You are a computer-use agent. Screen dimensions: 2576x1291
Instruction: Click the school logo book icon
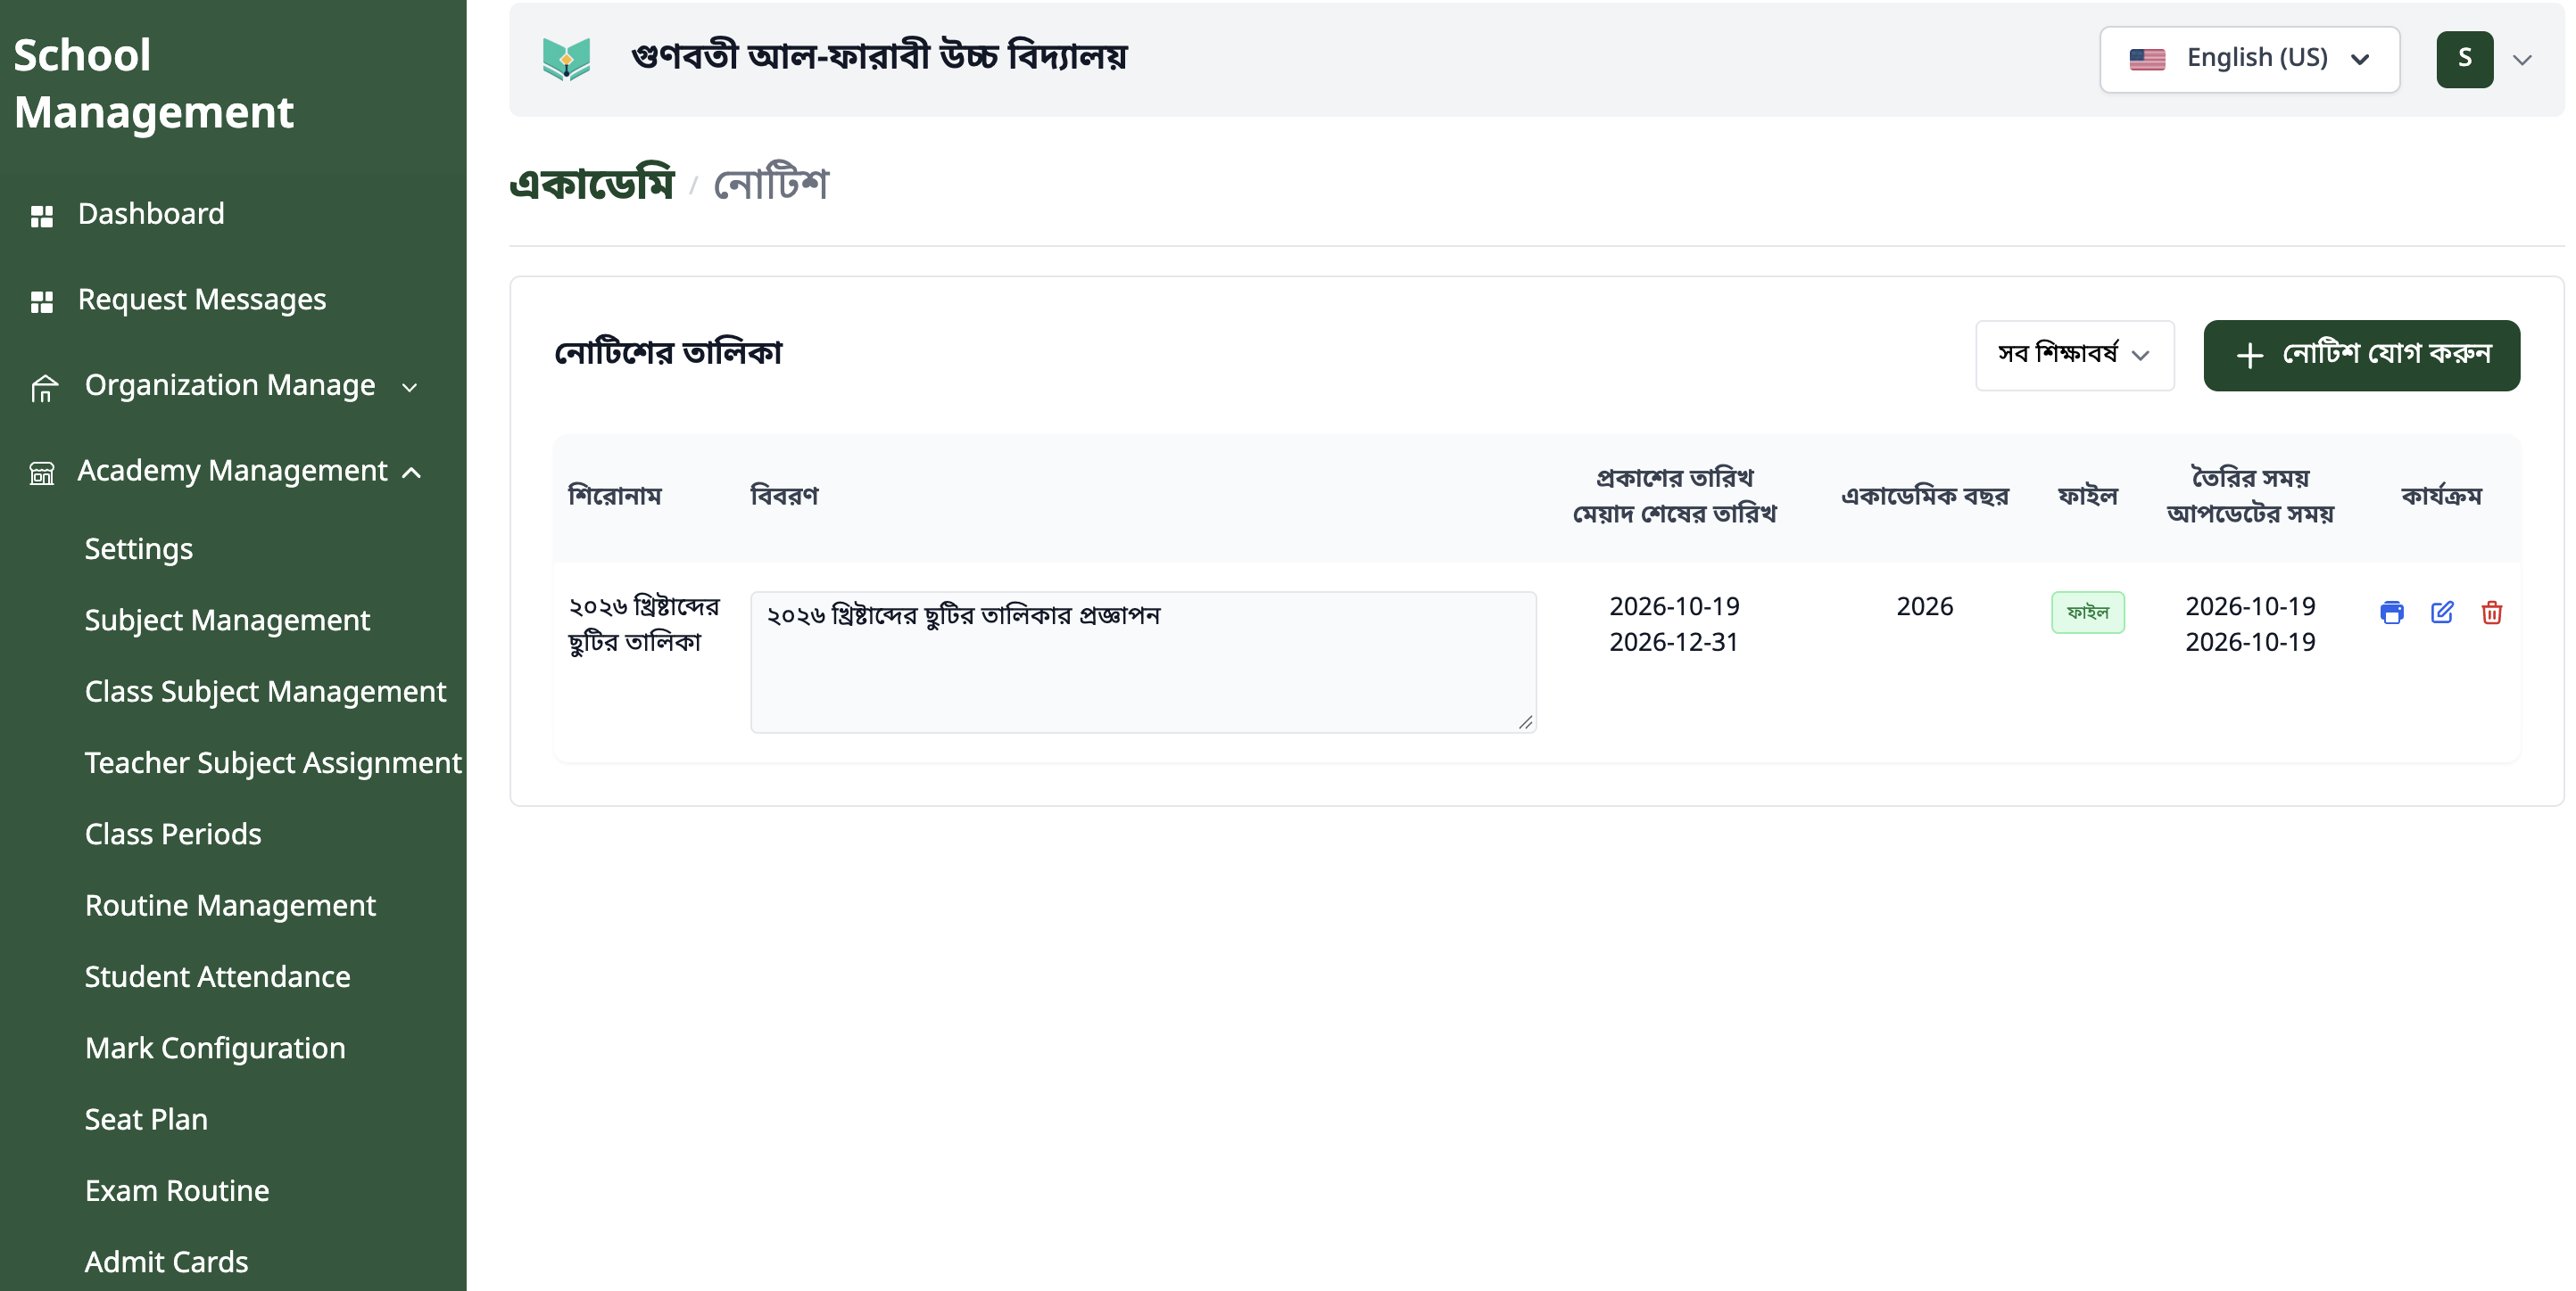(566, 59)
